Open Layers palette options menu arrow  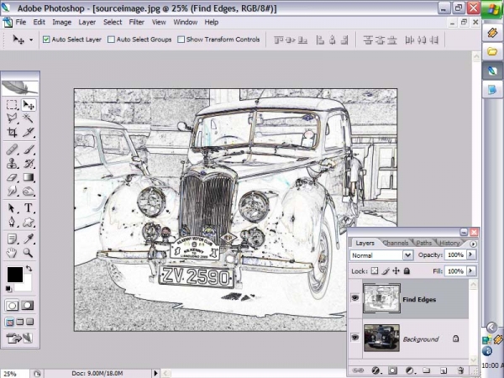click(473, 244)
